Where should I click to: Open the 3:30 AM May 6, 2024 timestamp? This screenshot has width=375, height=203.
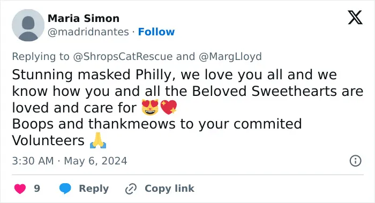(70, 161)
